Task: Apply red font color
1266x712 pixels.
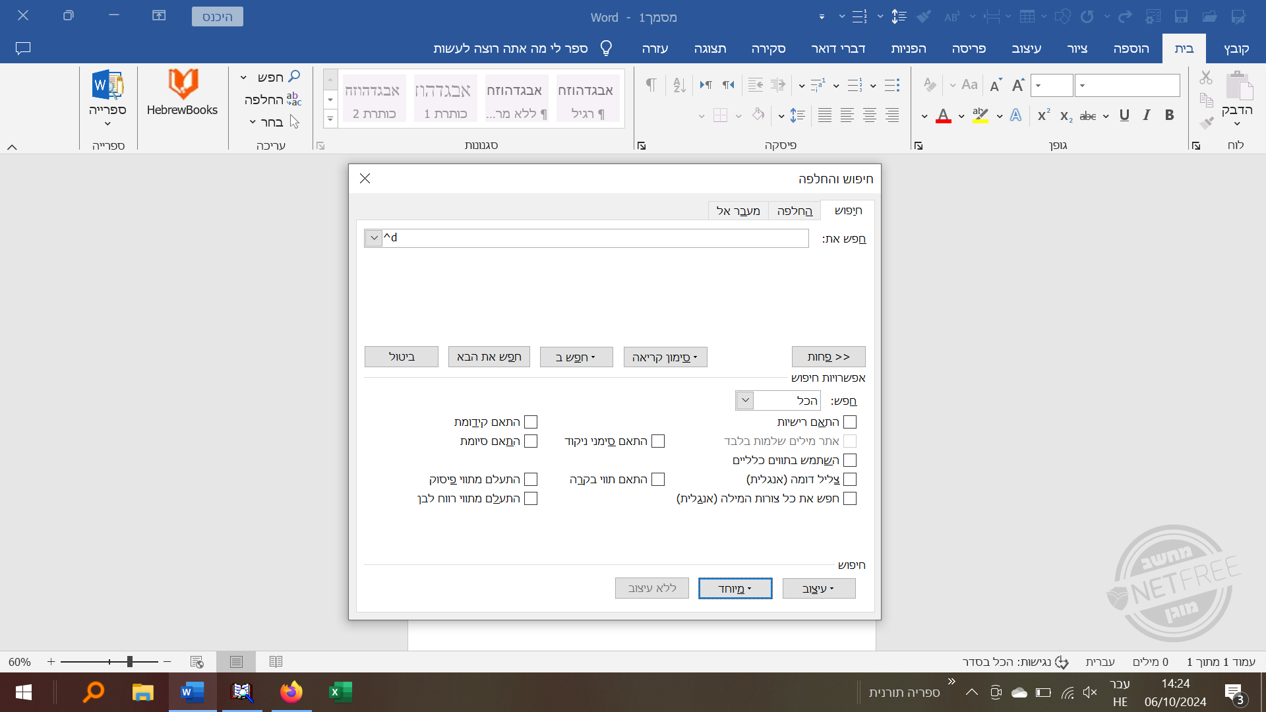Action: (x=944, y=115)
